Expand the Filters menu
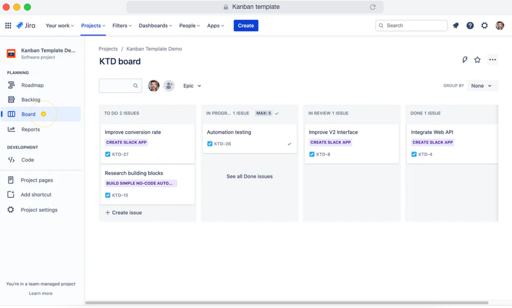 coord(122,26)
